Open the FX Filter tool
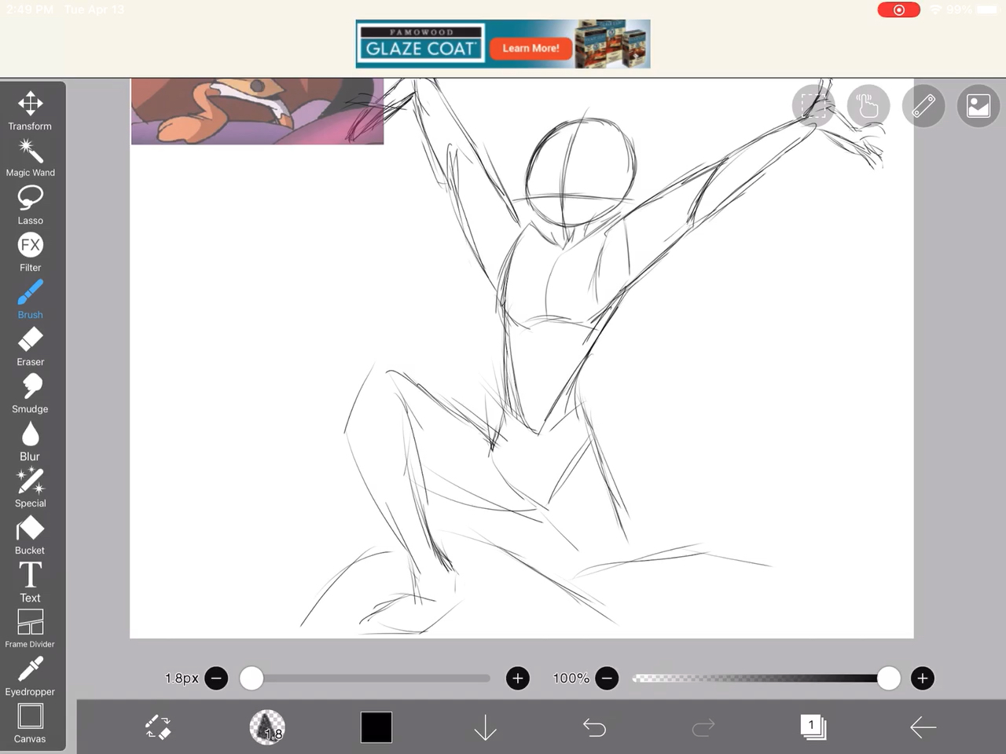This screenshot has height=754, width=1006. [x=30, y=252]
